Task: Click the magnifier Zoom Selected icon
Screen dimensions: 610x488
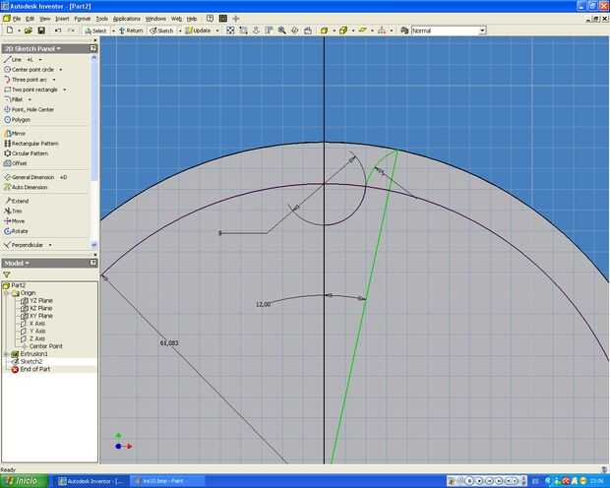Action: 281,30
